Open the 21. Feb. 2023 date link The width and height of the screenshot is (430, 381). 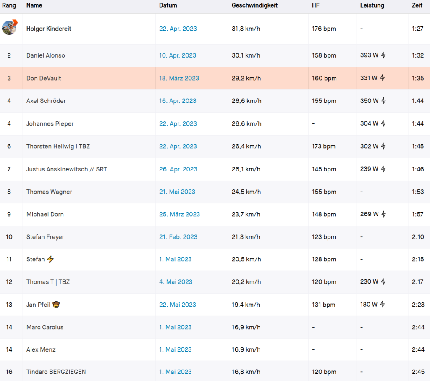click(x=178, y=237)
